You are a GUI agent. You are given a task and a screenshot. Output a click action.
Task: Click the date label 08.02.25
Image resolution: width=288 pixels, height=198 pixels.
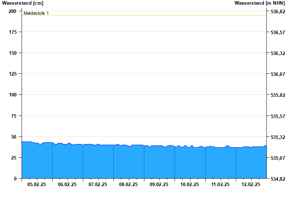pos(129,185)
